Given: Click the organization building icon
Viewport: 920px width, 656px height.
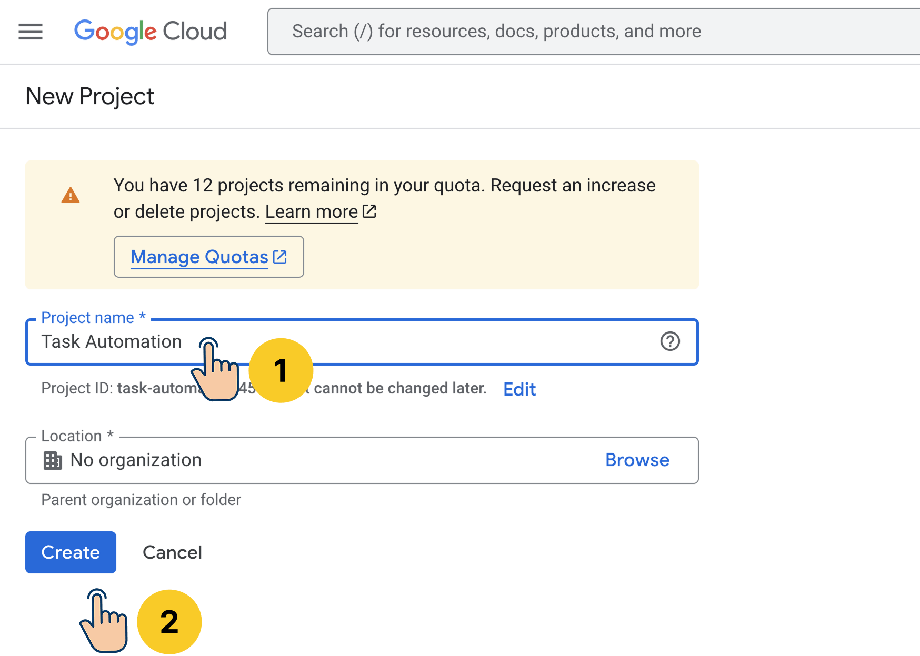Looking at the screenshot, I should [53, 460].
